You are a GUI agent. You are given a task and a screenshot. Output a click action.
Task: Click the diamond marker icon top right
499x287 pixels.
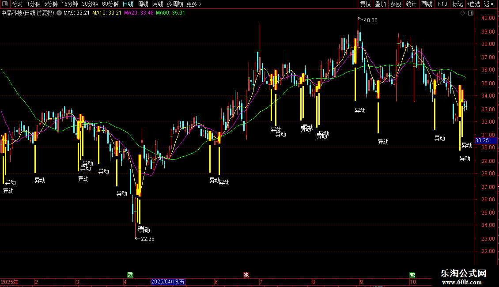[463, 13]
